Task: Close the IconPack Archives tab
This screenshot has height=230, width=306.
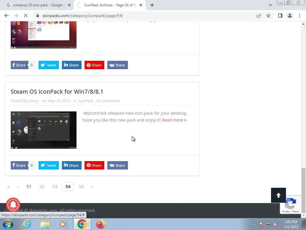Action: tap(141, 5)
